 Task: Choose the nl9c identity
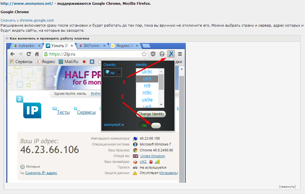(x=147, y=93)
